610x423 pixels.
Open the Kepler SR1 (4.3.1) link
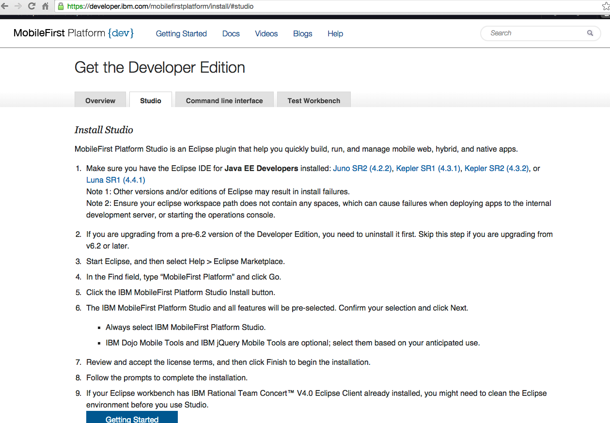[x=428, y=168]
